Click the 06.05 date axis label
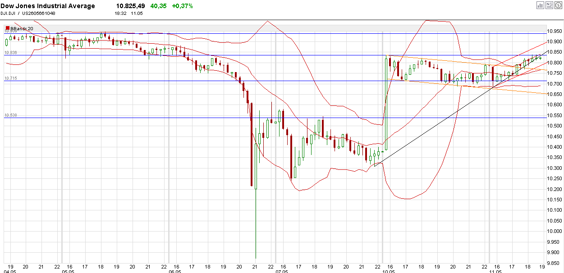 [175, 272]
